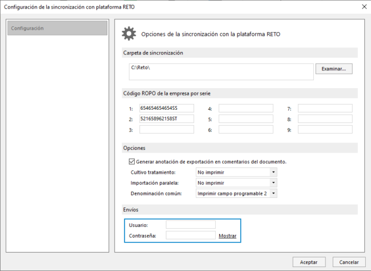Click the Mostrar password link
Viewport: 371px width, 271px height.
click(227, 236)
